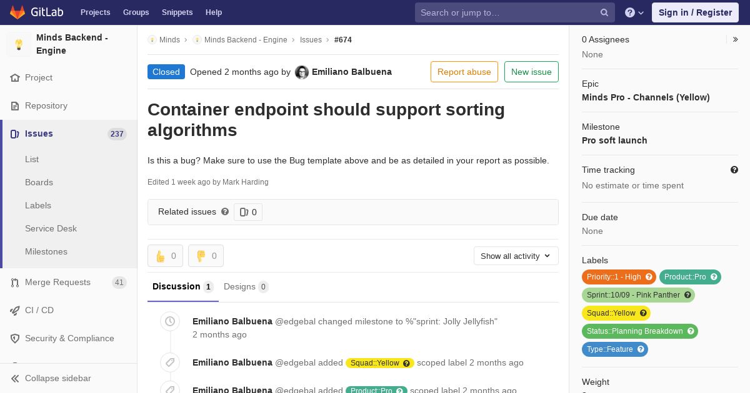Screen dimensions: 750x393
Task: Open Service Desk sublink
Action: (x=51, y=228)
